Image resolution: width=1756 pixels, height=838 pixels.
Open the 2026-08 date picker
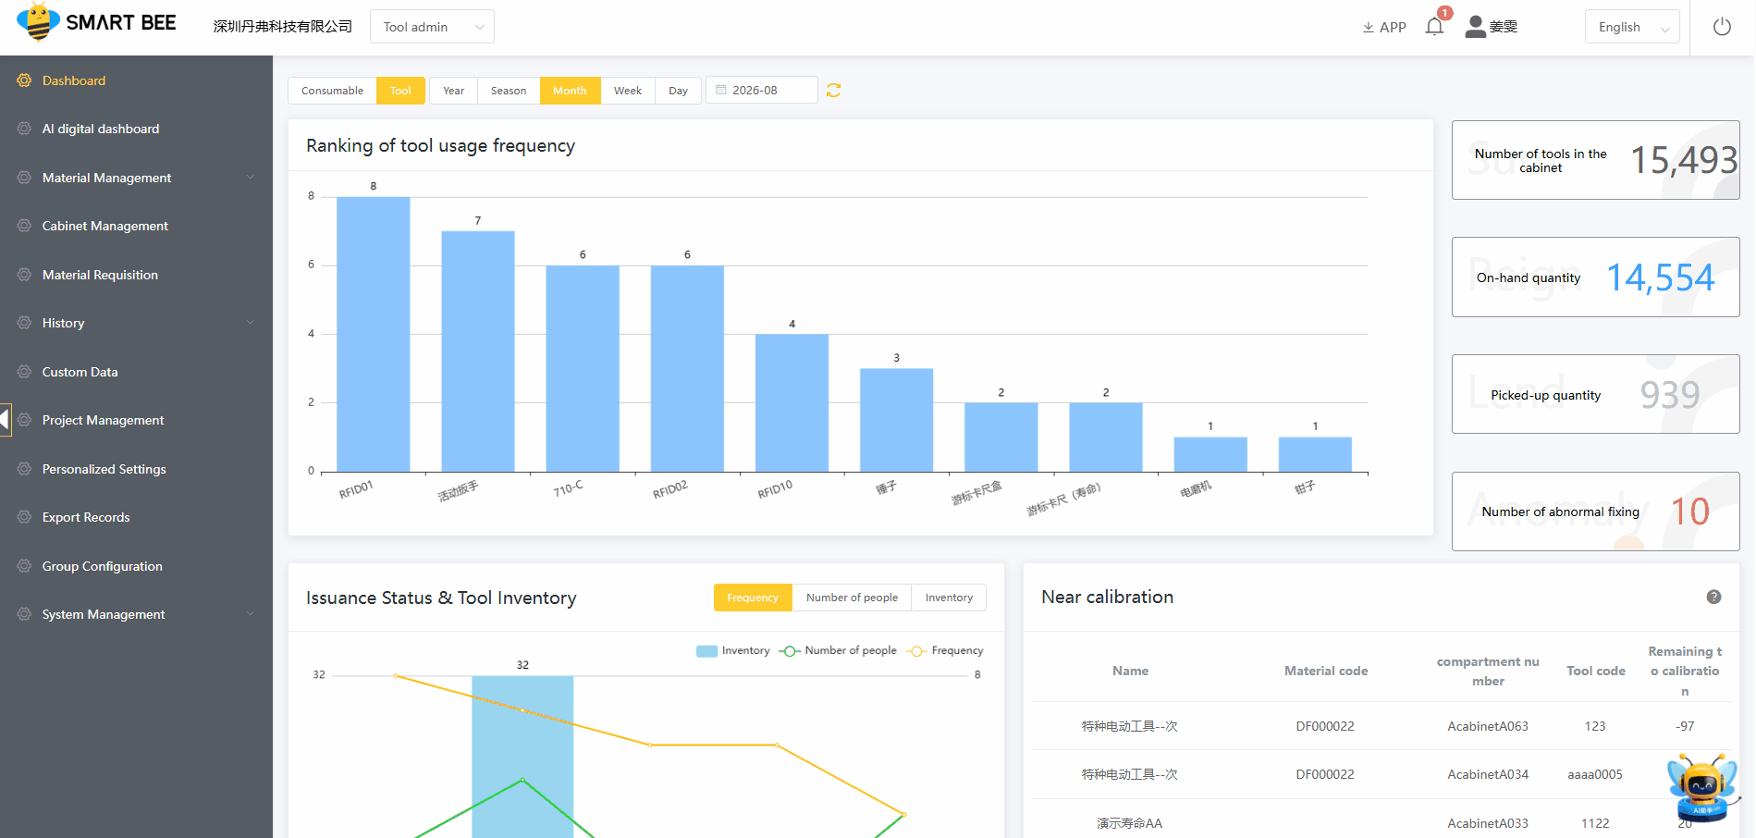(762, 90)
